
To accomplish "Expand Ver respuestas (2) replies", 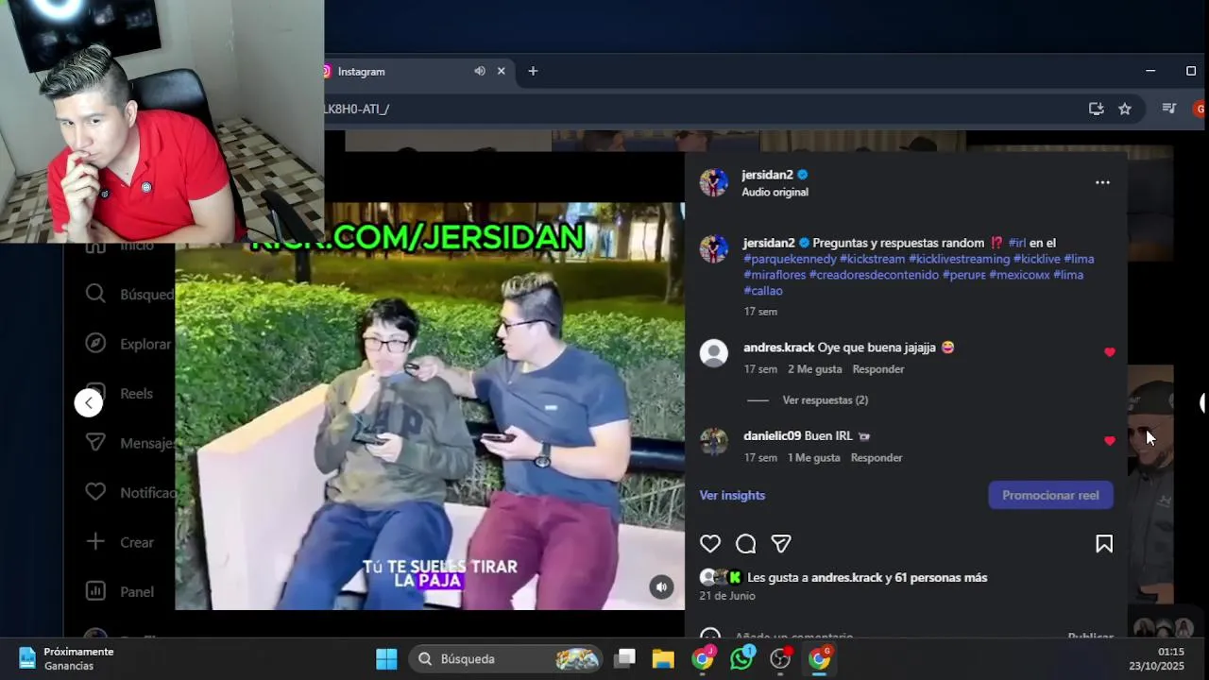I will click(x=826, y=400).
